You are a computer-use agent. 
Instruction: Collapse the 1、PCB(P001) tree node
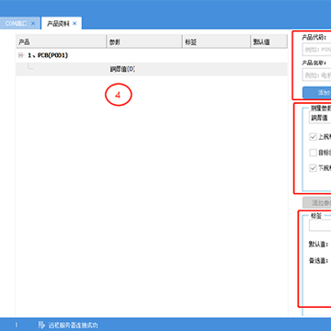[x=21, y=55]
